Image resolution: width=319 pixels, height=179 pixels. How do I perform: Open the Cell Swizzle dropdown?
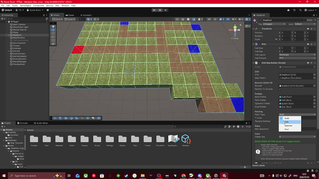(297, 58)
